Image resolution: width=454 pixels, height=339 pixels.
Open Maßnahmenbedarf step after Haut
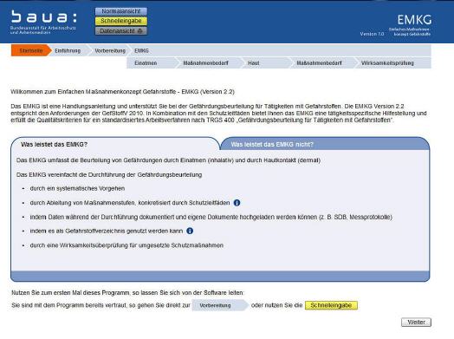click(x=320, y=63)
